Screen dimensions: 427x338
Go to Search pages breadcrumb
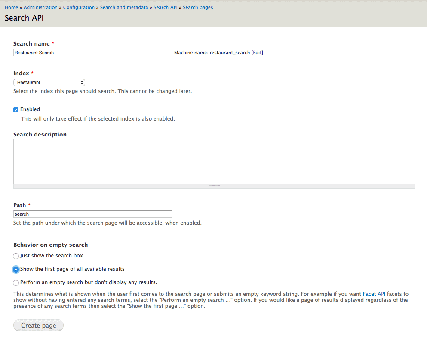point(198,7)
